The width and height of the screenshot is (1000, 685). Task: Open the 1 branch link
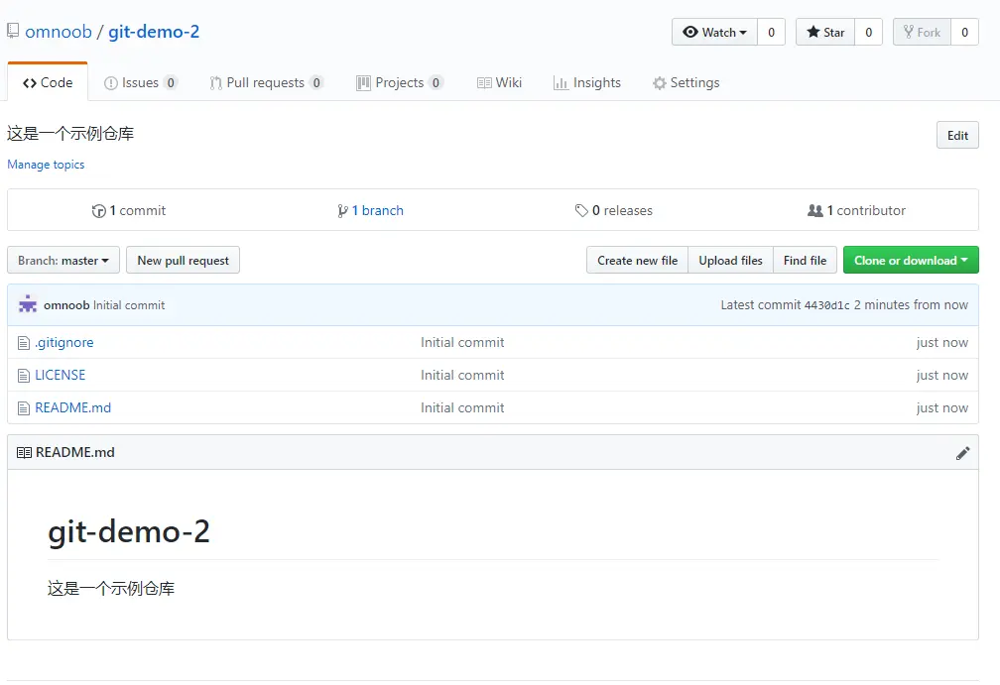click(x=371, y=210)
